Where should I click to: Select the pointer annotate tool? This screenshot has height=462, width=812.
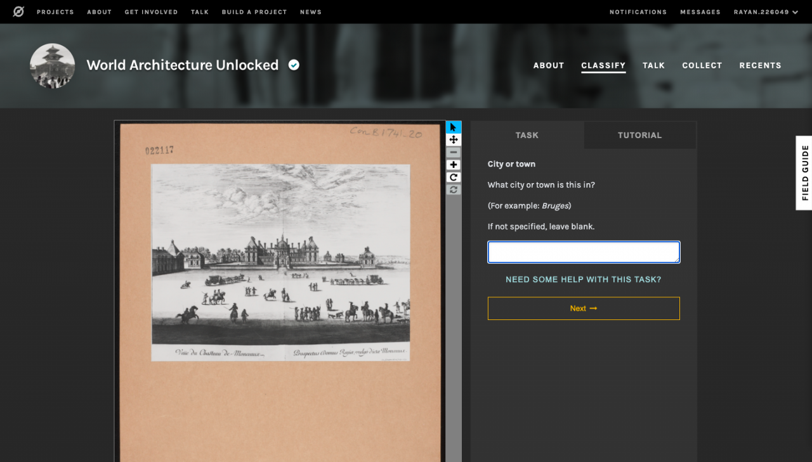tap(454, 127)
